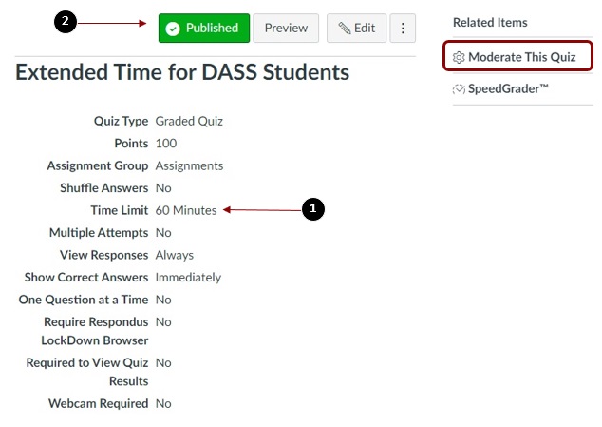This screenshot has width=602, height=427.
Task: Click the 60 Minutes time limit value
Action: (x=186, y=210)
